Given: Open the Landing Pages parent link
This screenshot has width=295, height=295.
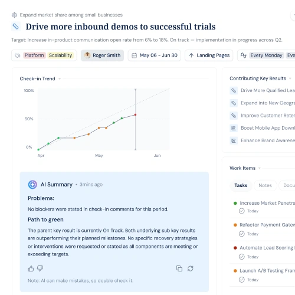Looking at the screenshot, I should click(209, 55).
